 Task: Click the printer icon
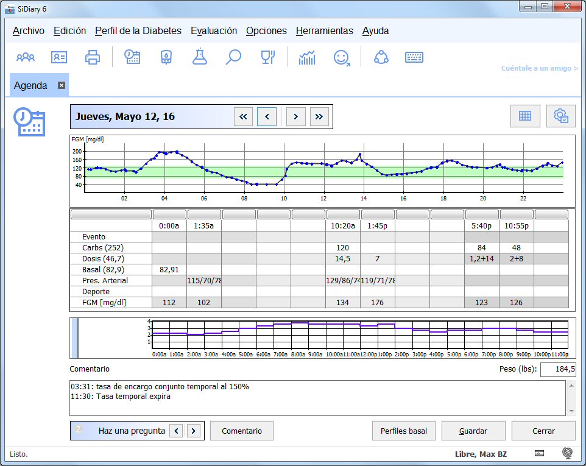(93, 57)
